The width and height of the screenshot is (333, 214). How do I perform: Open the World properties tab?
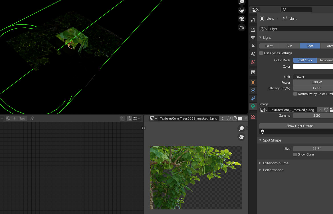pos(253,62)
